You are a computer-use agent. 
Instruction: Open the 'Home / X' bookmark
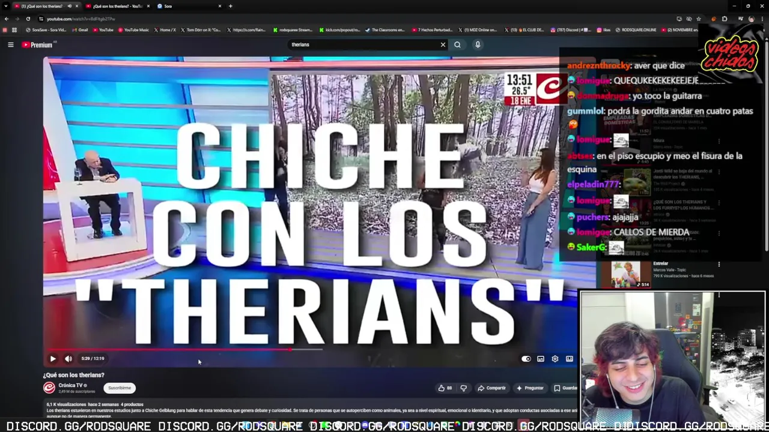tap(165, 30)
